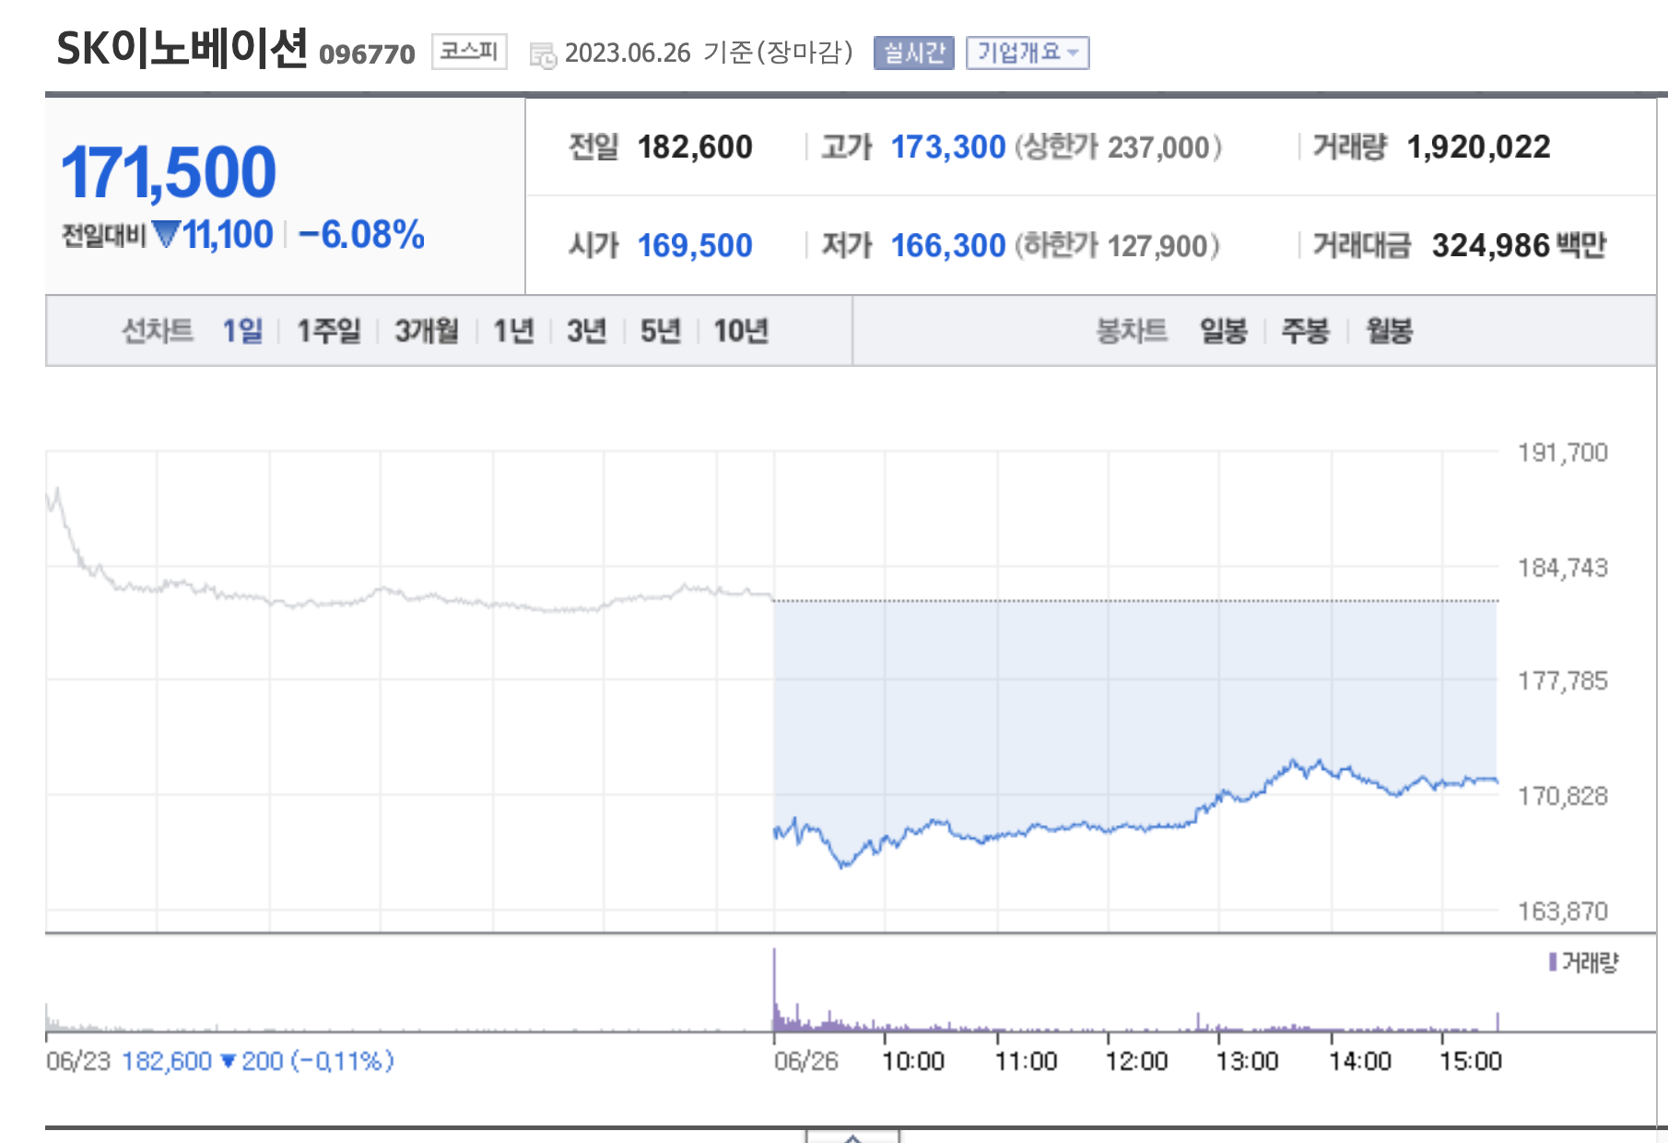Click the percent change -6.08%
Image resolution: width=1668 pixels, height=1143 pixels.
(361, 235)
